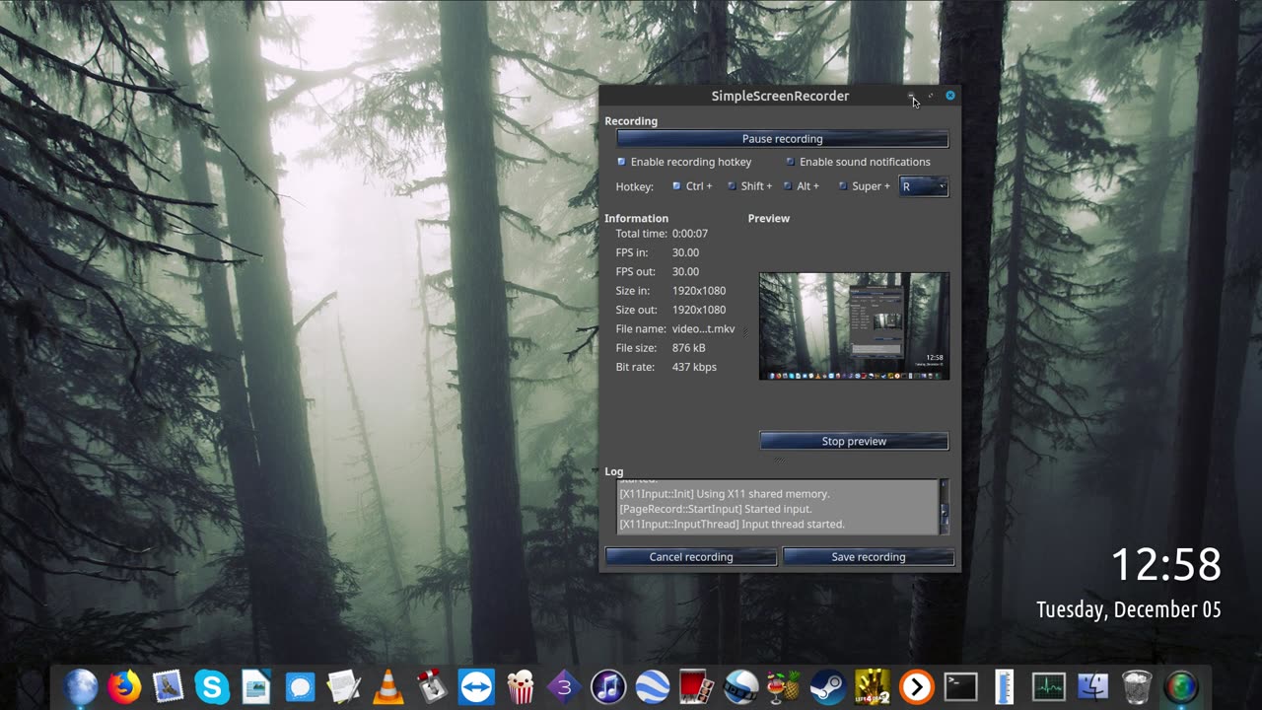Click the File size value 876 kB
The image size is (1262, 710).
(x=689, y=348)
